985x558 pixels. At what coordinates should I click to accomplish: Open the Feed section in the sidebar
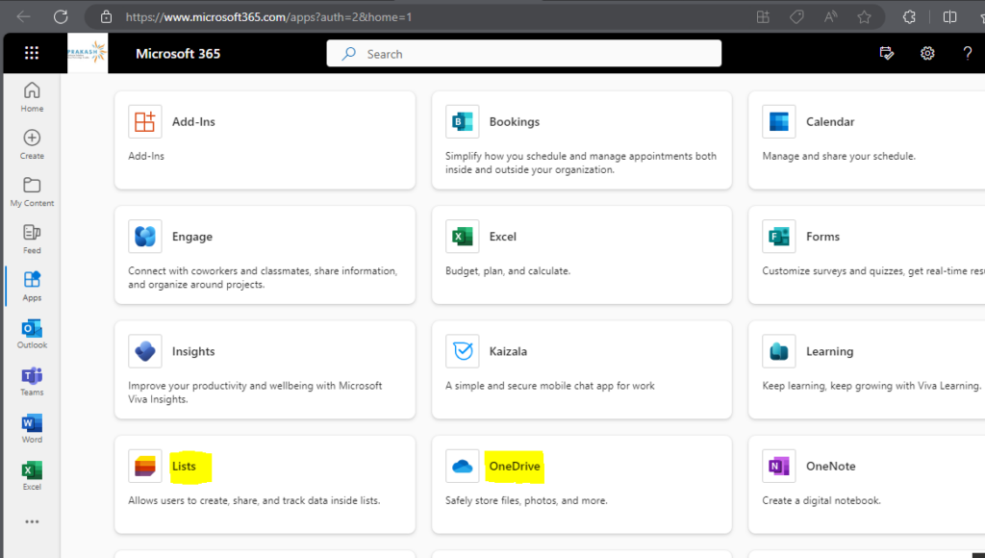[32, 238]
